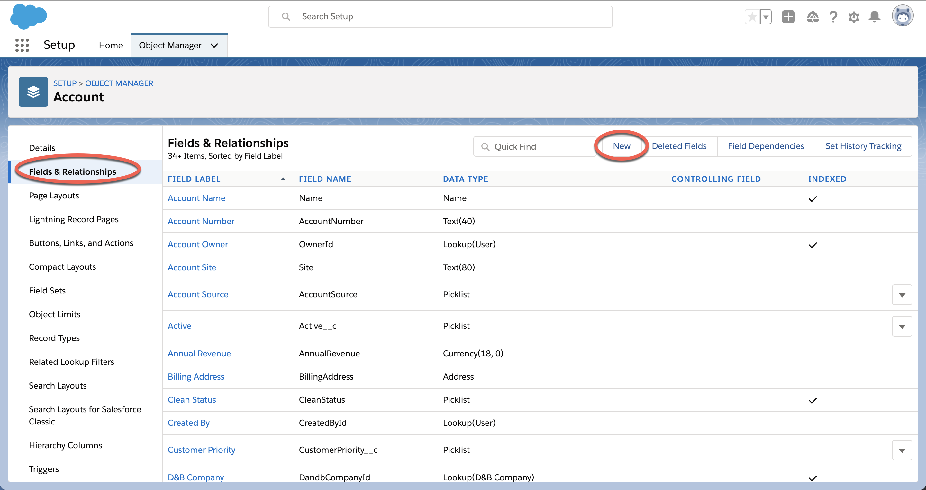Open the favorites list dropdown arrow
926x490 pixels.
(x=766, y=17)
